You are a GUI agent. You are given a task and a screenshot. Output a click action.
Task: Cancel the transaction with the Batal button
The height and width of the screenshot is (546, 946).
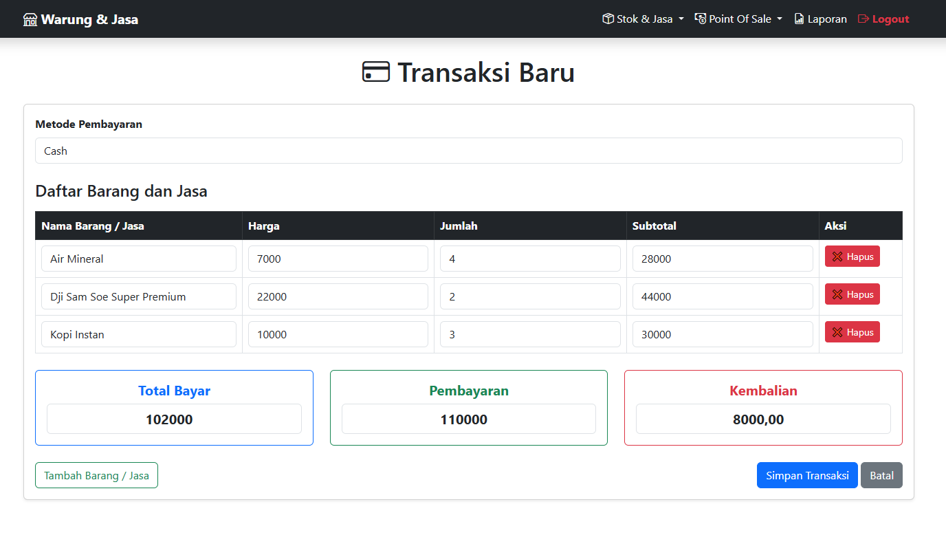pos(881,475)
